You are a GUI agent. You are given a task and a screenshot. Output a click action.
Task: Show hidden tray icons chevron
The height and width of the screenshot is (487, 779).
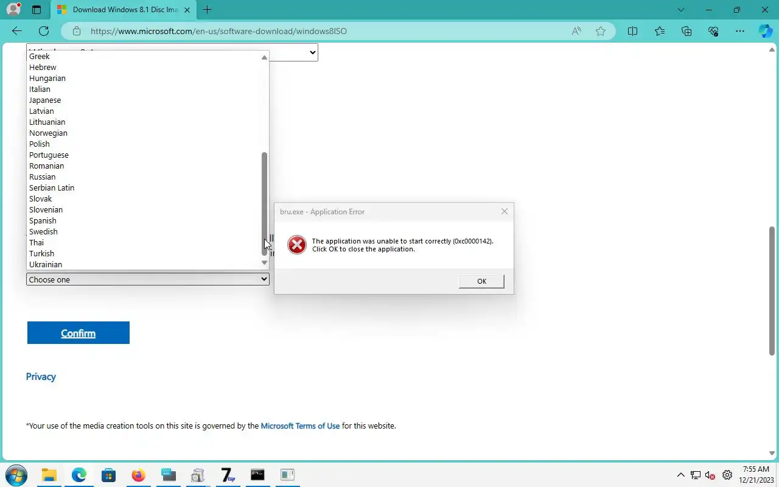(681, 475)
